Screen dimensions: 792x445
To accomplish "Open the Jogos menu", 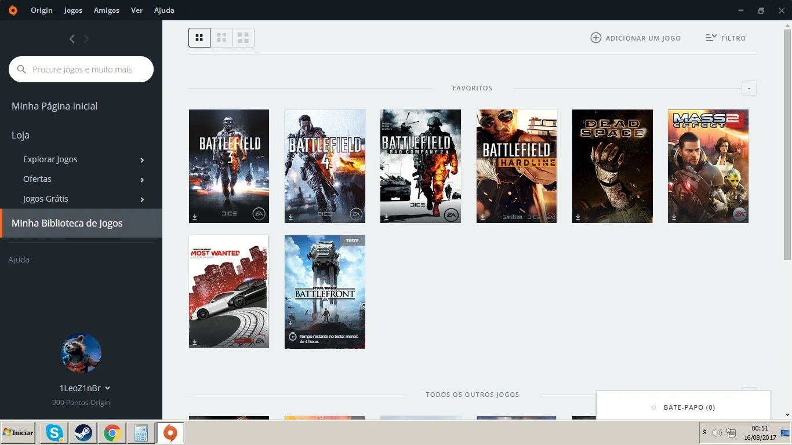I will click(73, 10).
